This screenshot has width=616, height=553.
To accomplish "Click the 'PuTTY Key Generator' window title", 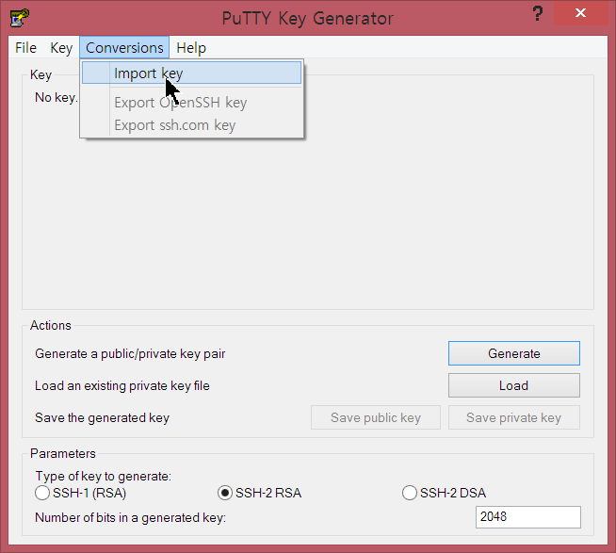I will [x=308, y=19].
